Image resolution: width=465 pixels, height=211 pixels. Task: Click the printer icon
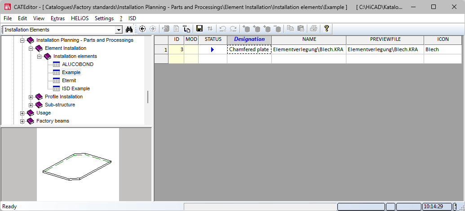point(314,29)
